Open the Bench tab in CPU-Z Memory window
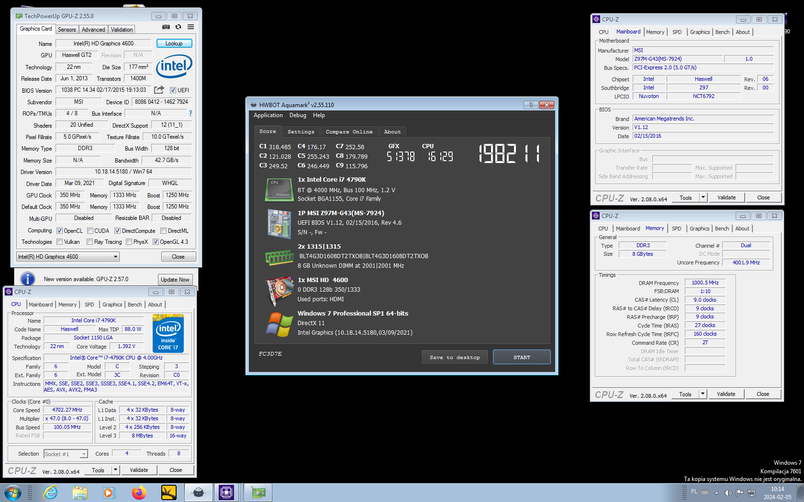Viewport: 804px width, 502px height. (x=722, y=229)
